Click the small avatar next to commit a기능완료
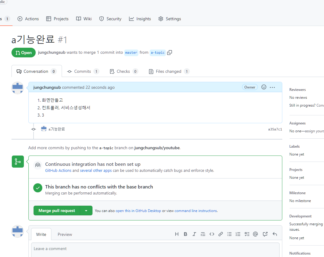The image size is (324, 257). point(44,129)
